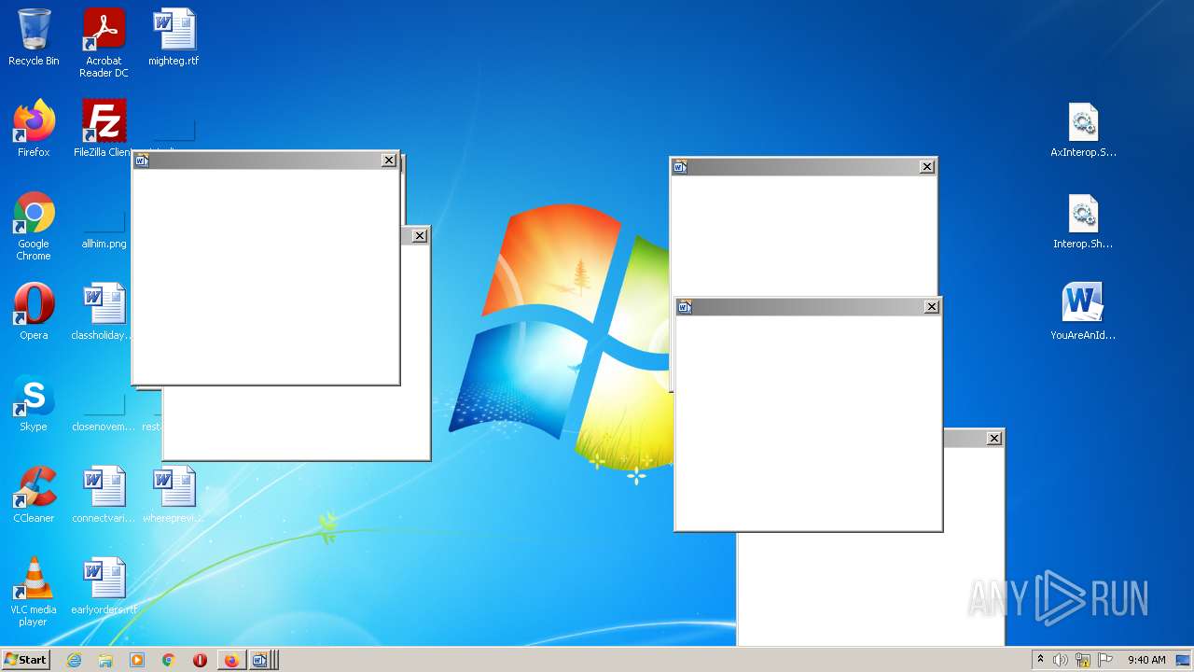Open the Opera desktop shortcut
Screen dimensions: 1194x672
(x=34, y=312)
